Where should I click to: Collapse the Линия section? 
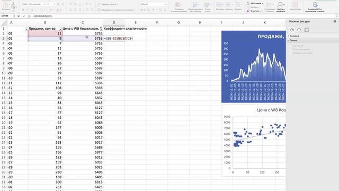(x=293, y=40)
